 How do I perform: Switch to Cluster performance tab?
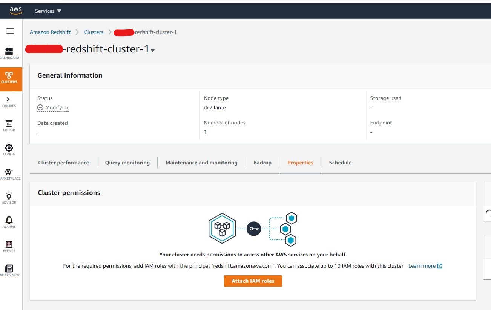[64, 163]
